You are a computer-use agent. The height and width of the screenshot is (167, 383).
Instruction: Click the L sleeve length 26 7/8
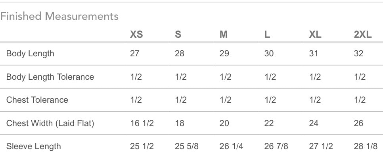coord(276,146)
